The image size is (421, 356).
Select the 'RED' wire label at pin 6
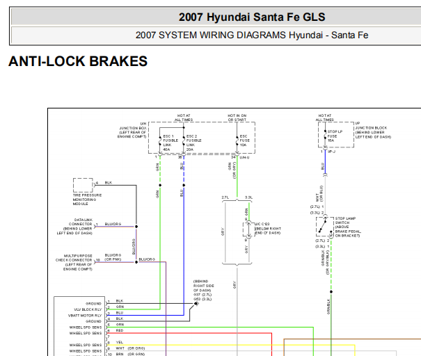[x=120, y=330]
